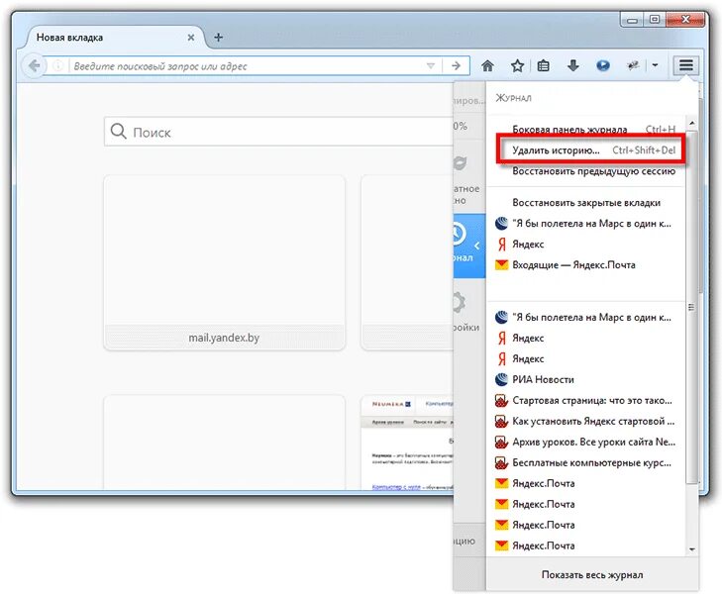Image resolution: width=722 pixels, height=594 pixels.
Task: Click the mask icon in side menu panel
Action: [x=461, y=162]
